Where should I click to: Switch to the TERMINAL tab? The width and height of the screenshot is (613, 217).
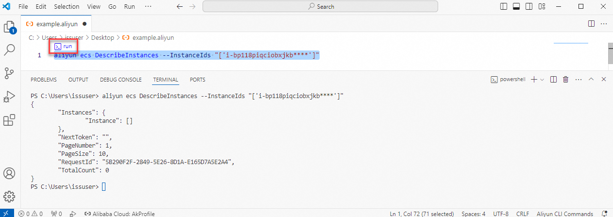(166, 80)
